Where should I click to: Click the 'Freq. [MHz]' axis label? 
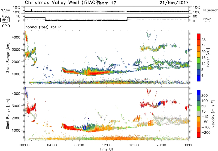point(5,19)
